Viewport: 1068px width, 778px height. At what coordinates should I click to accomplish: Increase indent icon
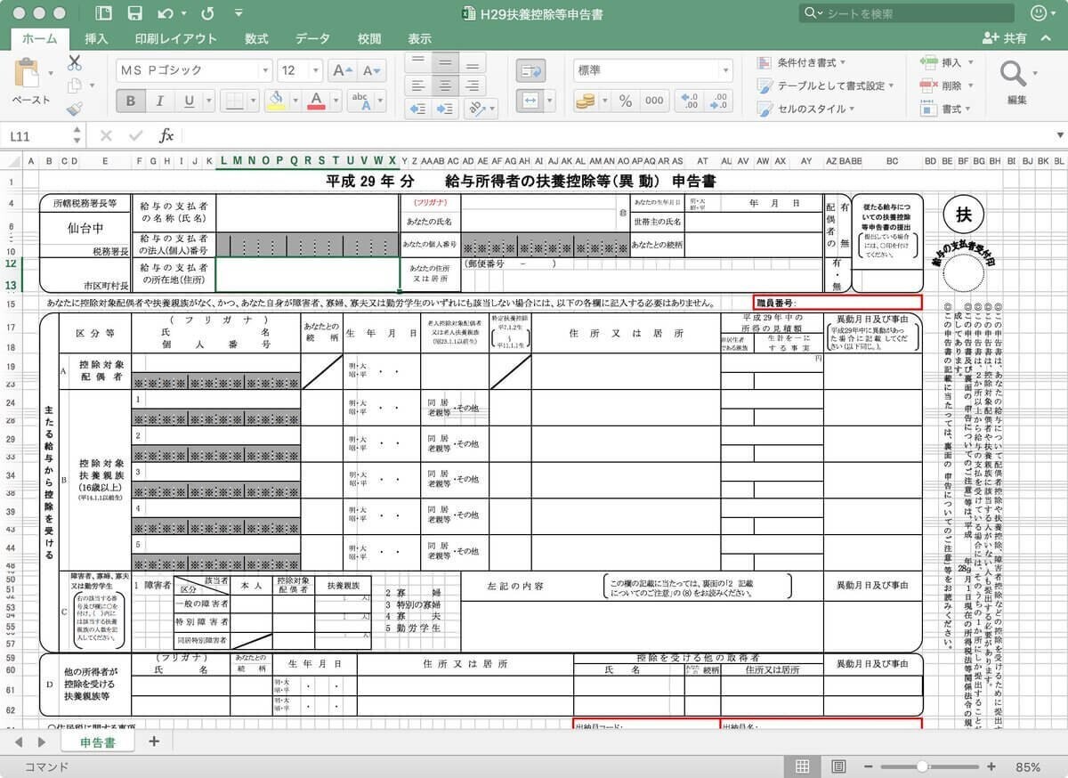click(x=446, y=109)
